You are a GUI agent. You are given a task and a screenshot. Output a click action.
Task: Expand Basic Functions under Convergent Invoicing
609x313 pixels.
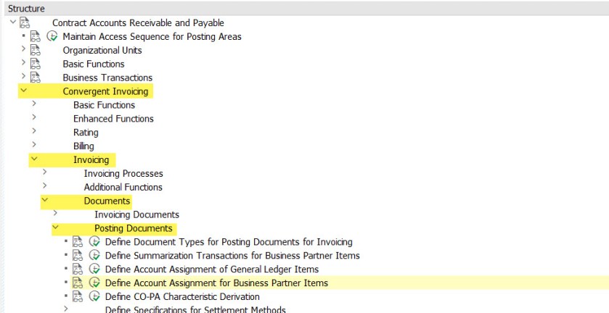[x=34, y=104]
